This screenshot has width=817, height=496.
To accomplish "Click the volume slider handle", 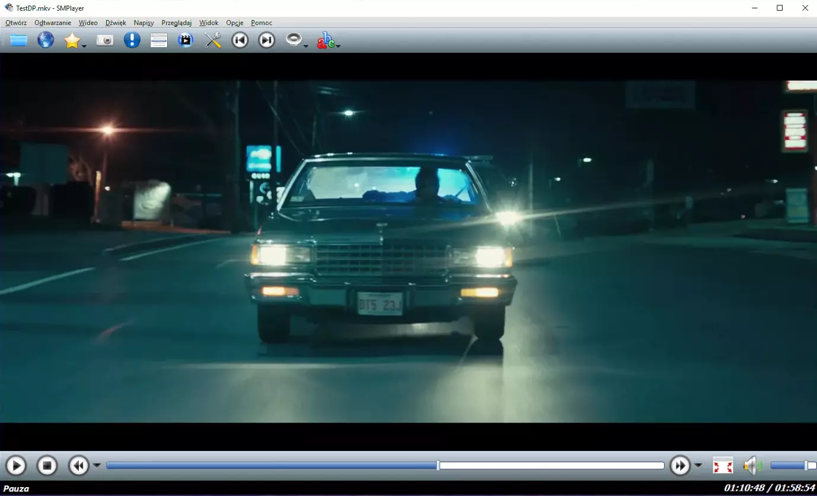I will (x=806, y=466).
